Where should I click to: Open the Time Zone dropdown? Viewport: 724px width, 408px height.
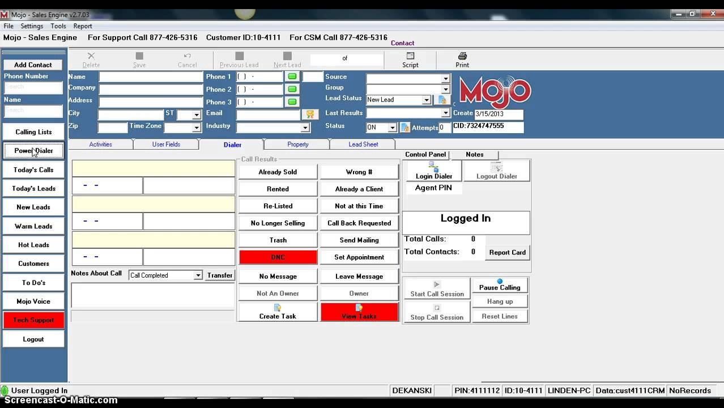point(197,128)
